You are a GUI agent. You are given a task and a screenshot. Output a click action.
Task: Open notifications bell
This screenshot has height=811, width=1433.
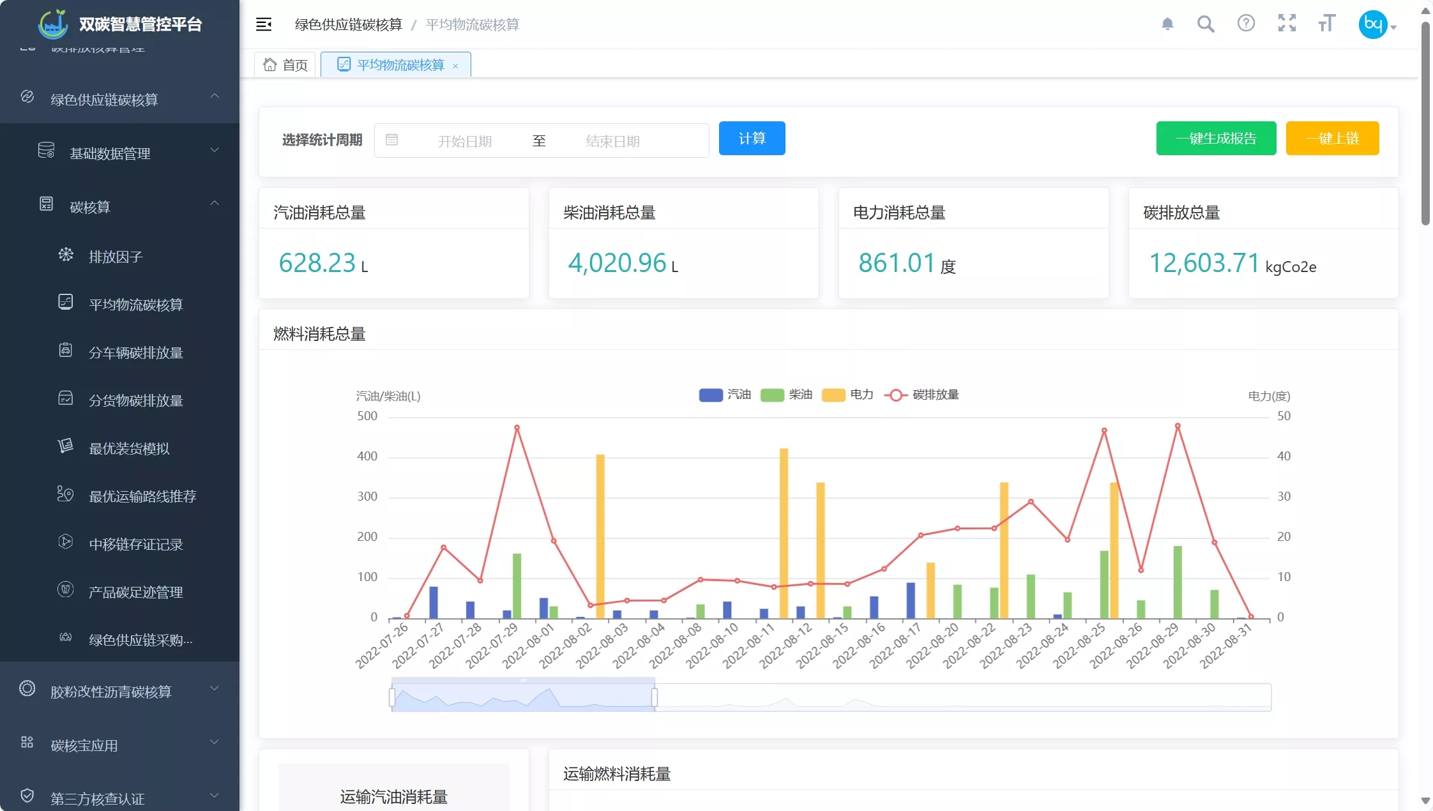point(1167,24)
